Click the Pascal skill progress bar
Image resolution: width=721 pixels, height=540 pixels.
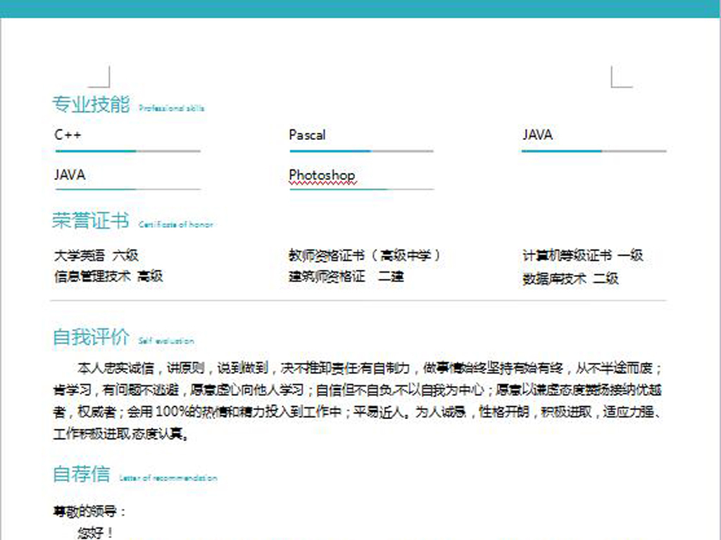point(360,151)
